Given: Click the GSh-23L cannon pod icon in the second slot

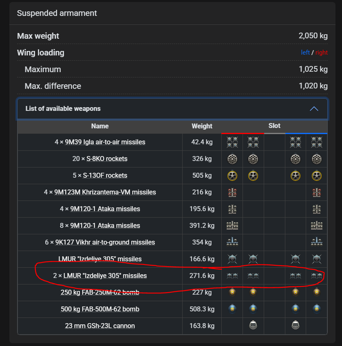Looking at the screenshot, I should [253, 325].
